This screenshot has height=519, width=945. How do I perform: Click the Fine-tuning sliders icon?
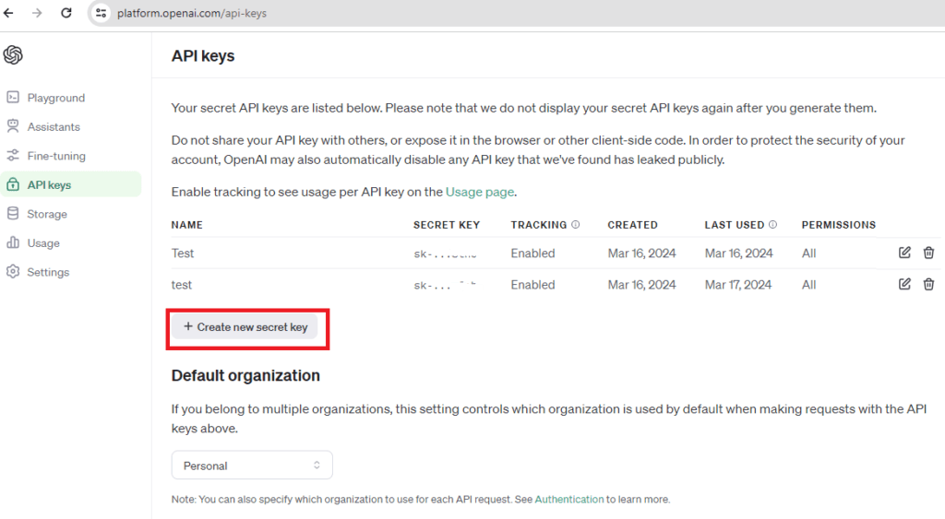[13, 156]
